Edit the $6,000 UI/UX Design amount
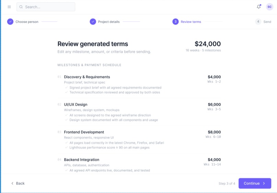The image size is (277, 193). point(214,104)
